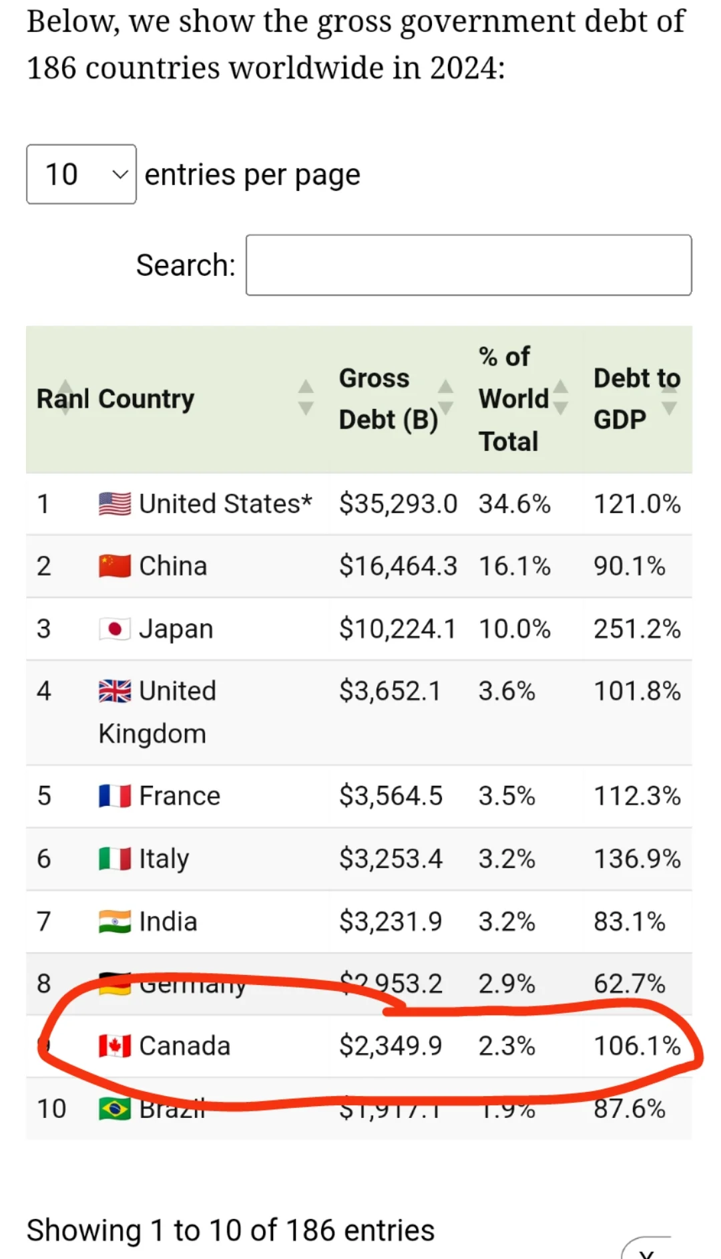Click the Search input field
Image resolution: width=721 pixels, height=1259 pixels.
468,265
